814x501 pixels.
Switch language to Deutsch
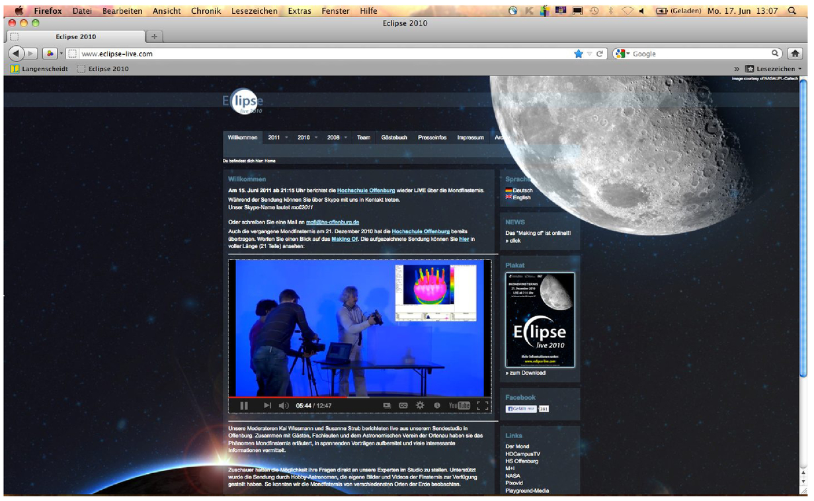click(519, 190)
